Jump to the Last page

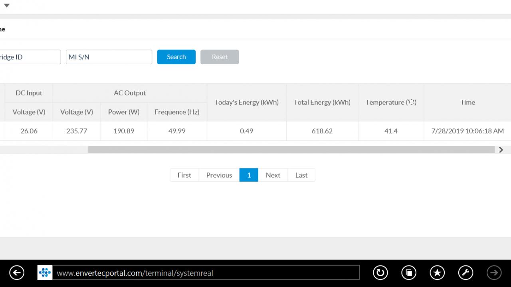coord(301,175)
